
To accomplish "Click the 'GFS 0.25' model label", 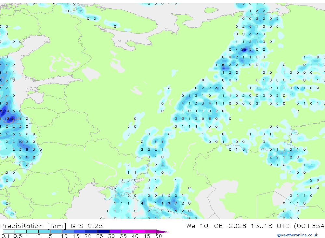I will [87, 226].
